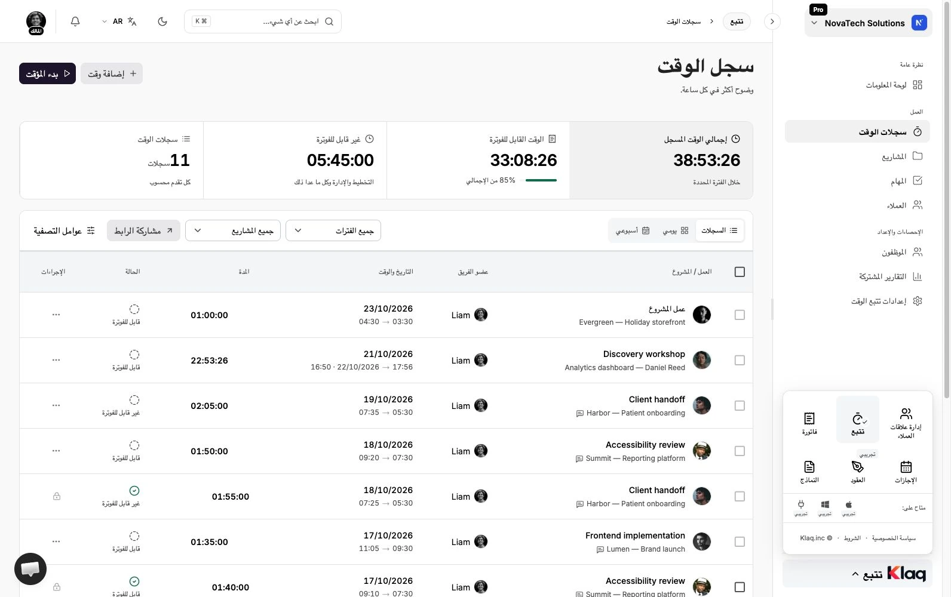Expand the NovaTech Solutions workspace switcher
951x597 pixels.
868,23
